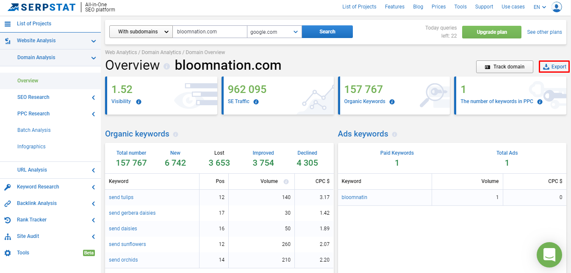Collapse the Website Analysis section
The image size is (571, 273).
pyautogui.click(x=94, y=41)
